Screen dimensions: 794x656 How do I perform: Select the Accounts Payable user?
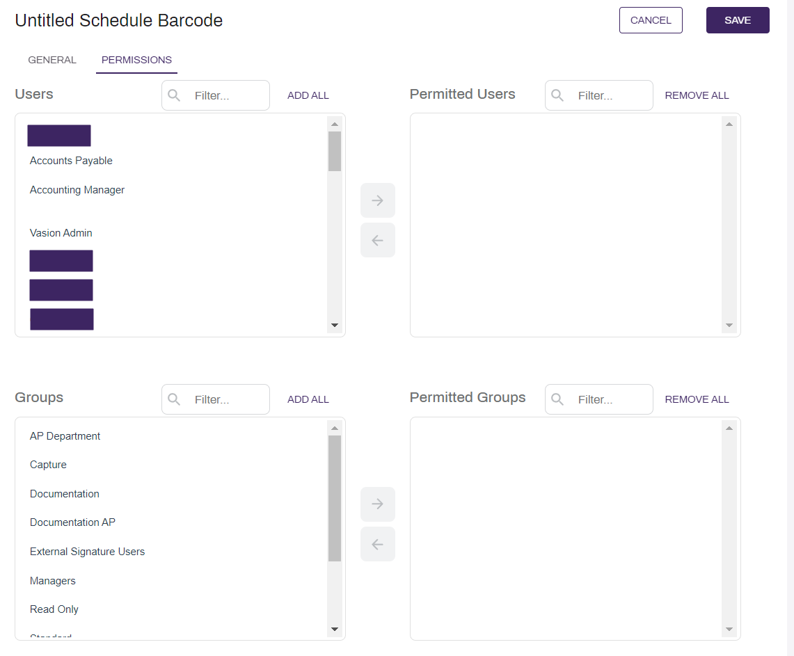click(x=71, y=161)
